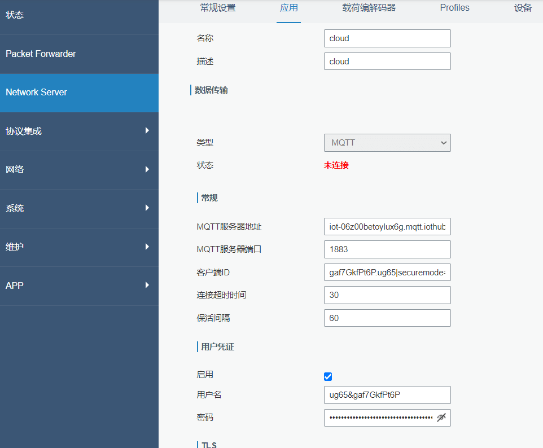Image resolution: width=543 pixels, height=448 pixels.
Task: Switch to the 载荷编解码器 tab
Action: pos(369,8)
